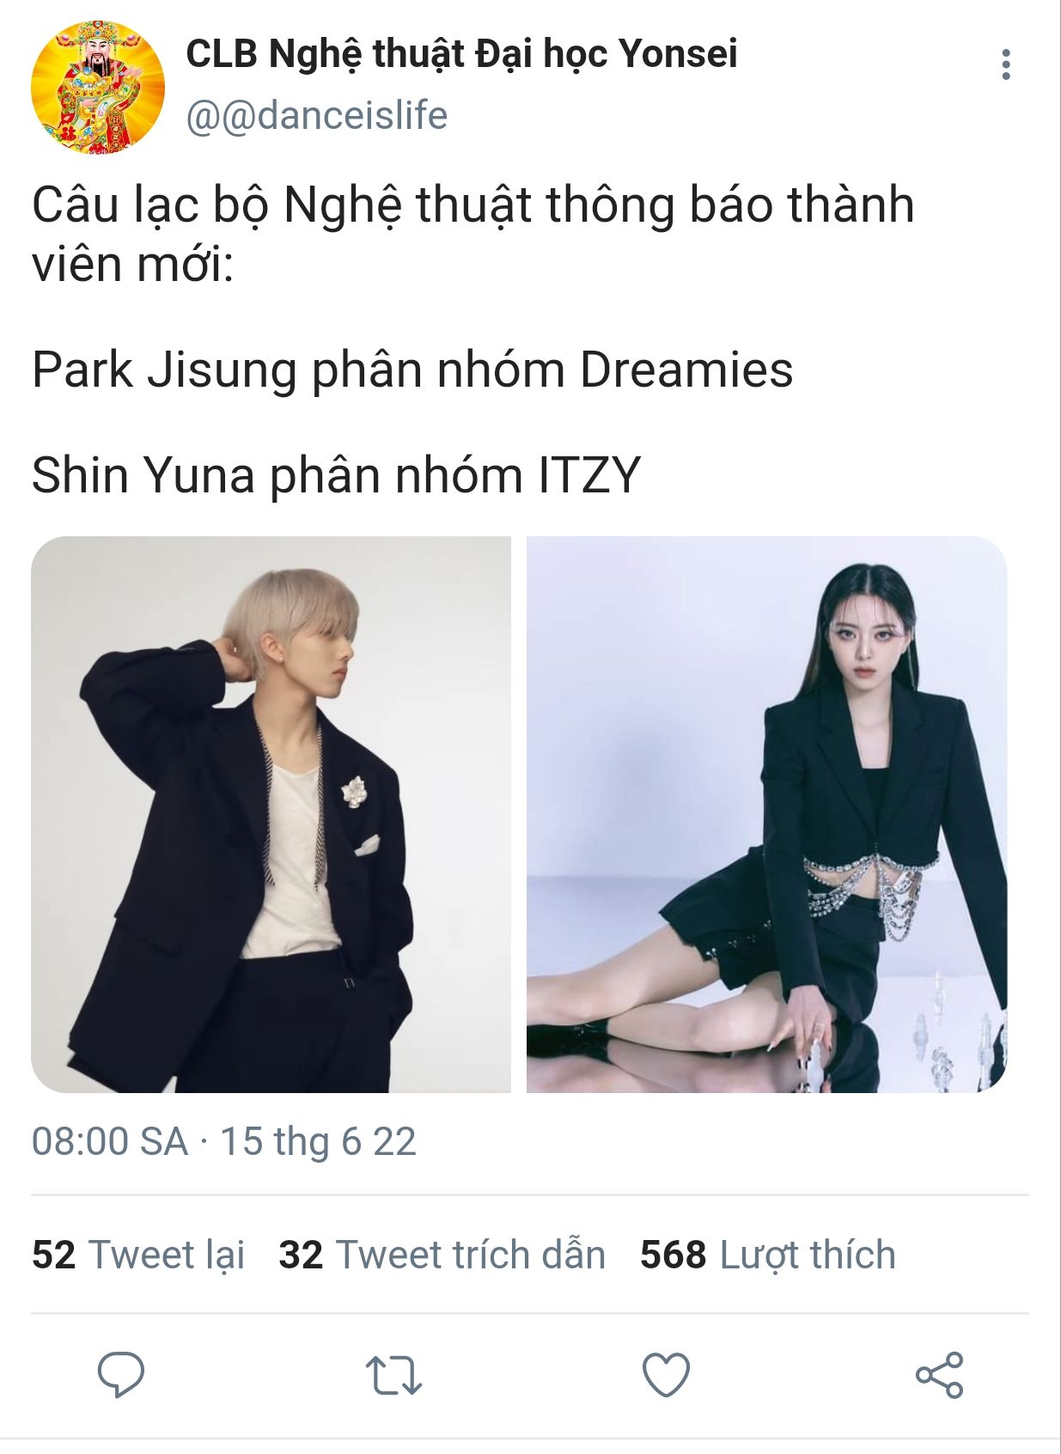This screenshot has height=1454, width=1061.
Task: Open CLB Nghệ thuật Đại học Yonsei profile name
Action: [461, 53]
